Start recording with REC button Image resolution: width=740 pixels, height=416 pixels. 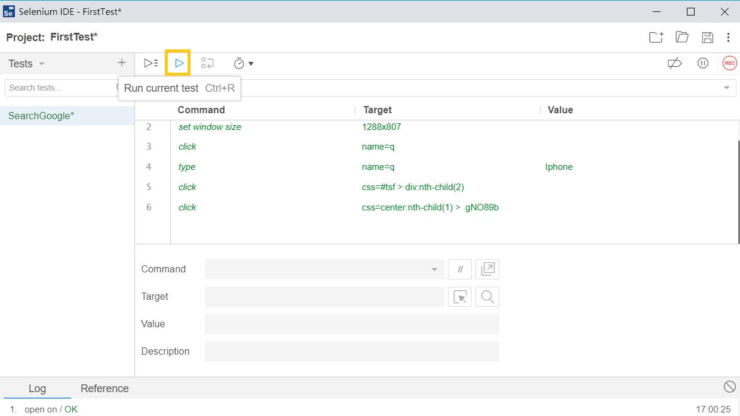click(729, 63)
